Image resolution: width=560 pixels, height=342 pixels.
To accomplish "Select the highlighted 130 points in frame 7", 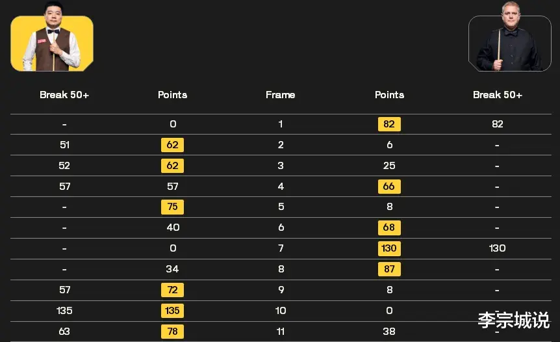I will [389, 248].
